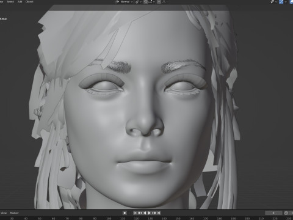Toggle the snapping magnet icon
This screenshot has width=293, height=220.
pyautogui.click(x=146, y=2)
